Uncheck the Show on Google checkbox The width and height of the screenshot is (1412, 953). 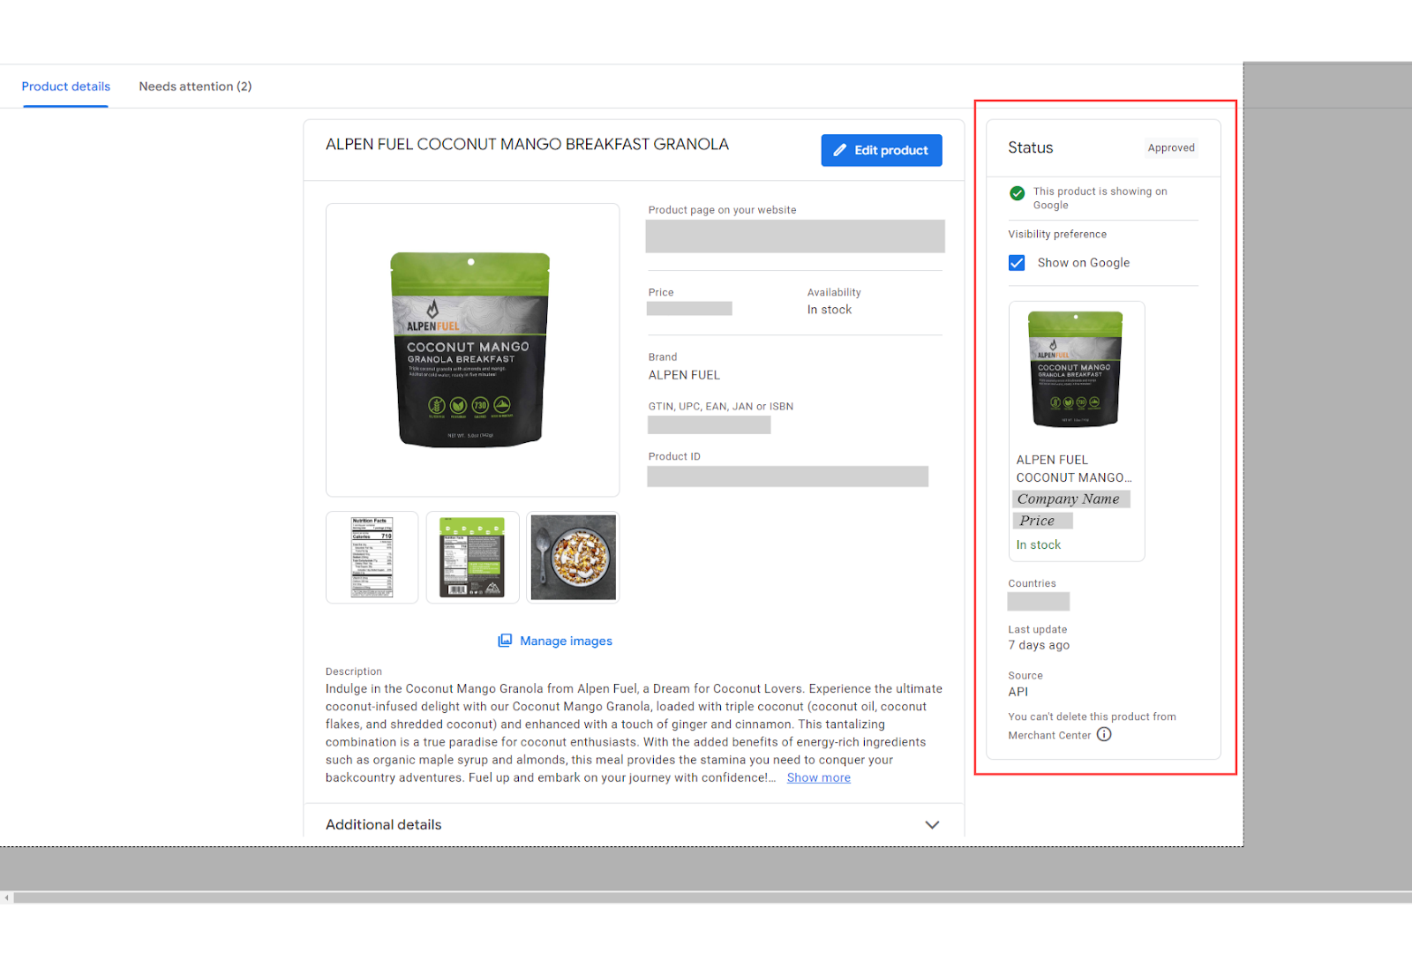pos(1018,263)
